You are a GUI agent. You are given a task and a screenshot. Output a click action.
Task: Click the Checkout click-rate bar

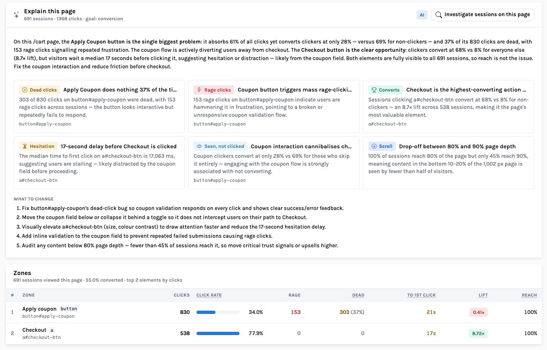(x=218, y=333)
